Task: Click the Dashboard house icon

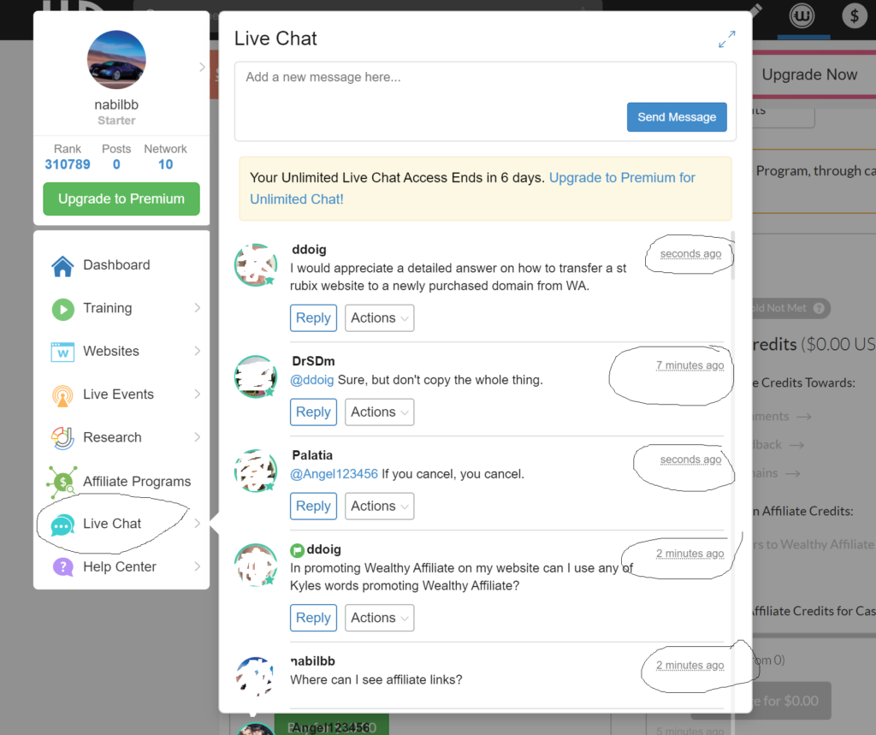Action: (62, 265)
